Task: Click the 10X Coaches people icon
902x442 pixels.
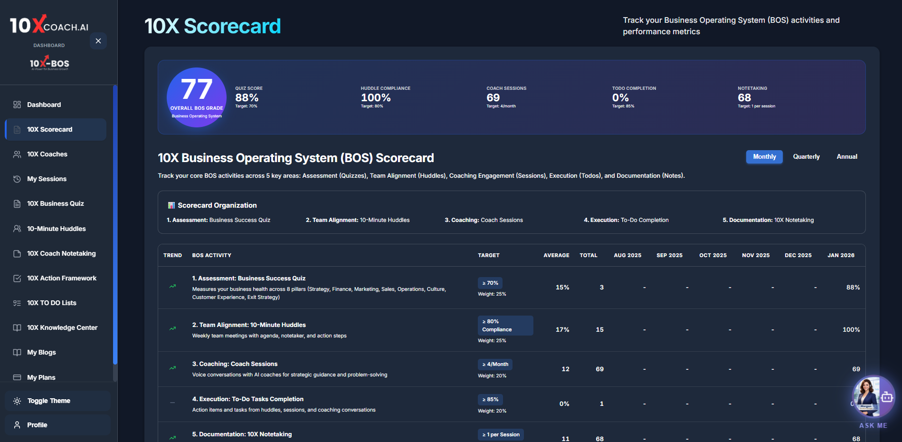Action: click(x=17, y=154)
